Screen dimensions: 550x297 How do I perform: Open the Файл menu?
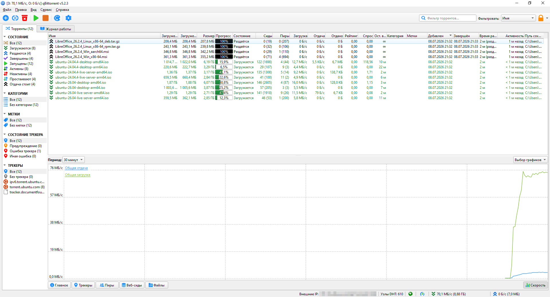pyautogui.click(x=7, y=10)
